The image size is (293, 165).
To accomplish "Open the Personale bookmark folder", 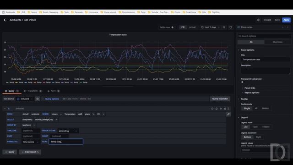I will coord(77,12).
